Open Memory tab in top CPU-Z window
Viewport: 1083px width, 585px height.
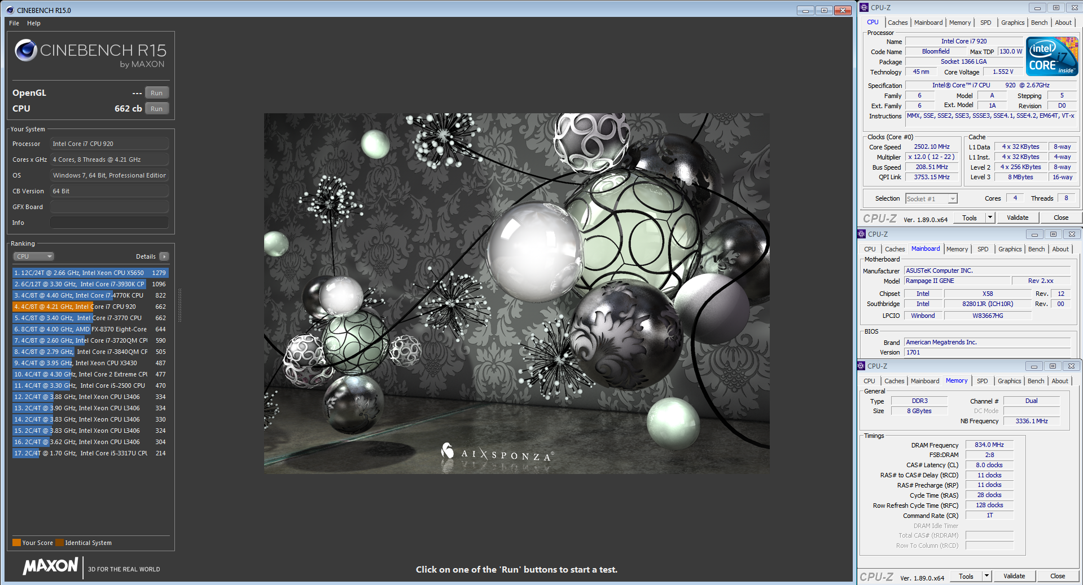(x=960, y=23)
